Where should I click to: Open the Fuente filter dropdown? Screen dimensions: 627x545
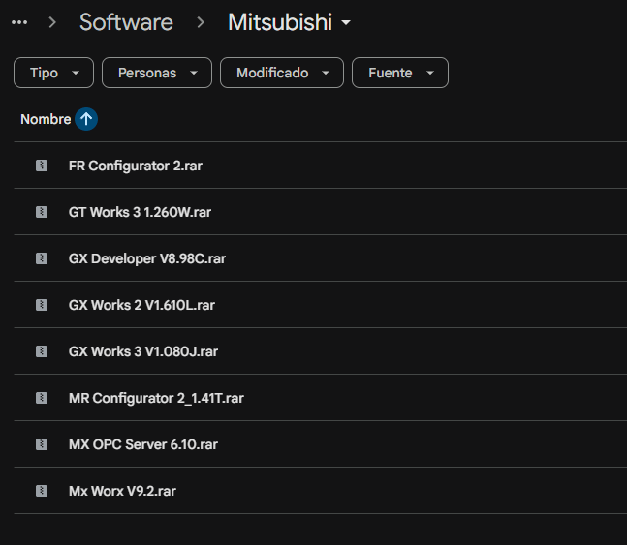coord(400,73)
